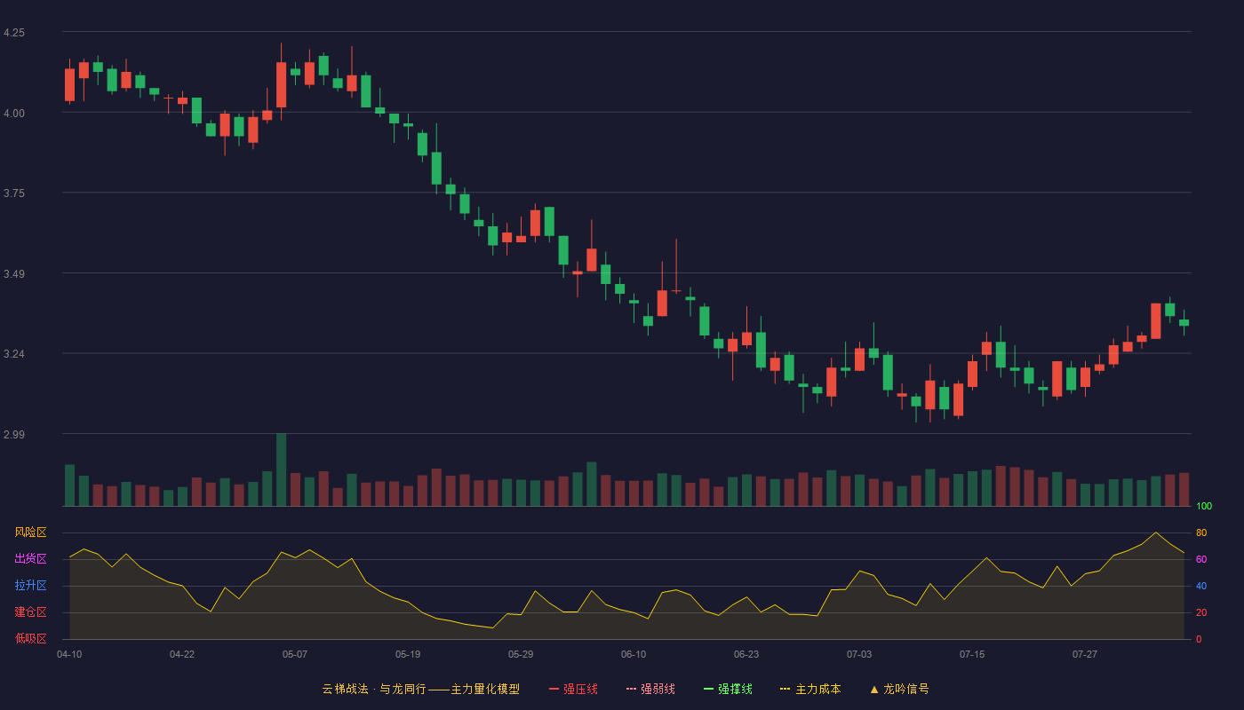The image size is (1244, 710).
Task: Click the 06-23 date label
Action: [746, 654]
